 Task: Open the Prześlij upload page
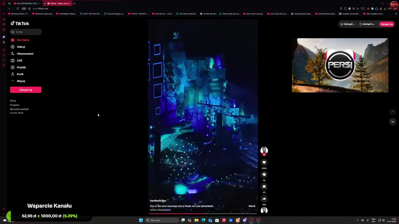coord(18,68)
